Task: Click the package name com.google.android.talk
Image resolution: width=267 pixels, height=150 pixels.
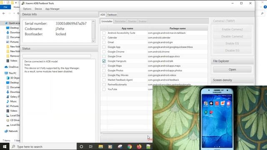Action: tap(160, 61)
